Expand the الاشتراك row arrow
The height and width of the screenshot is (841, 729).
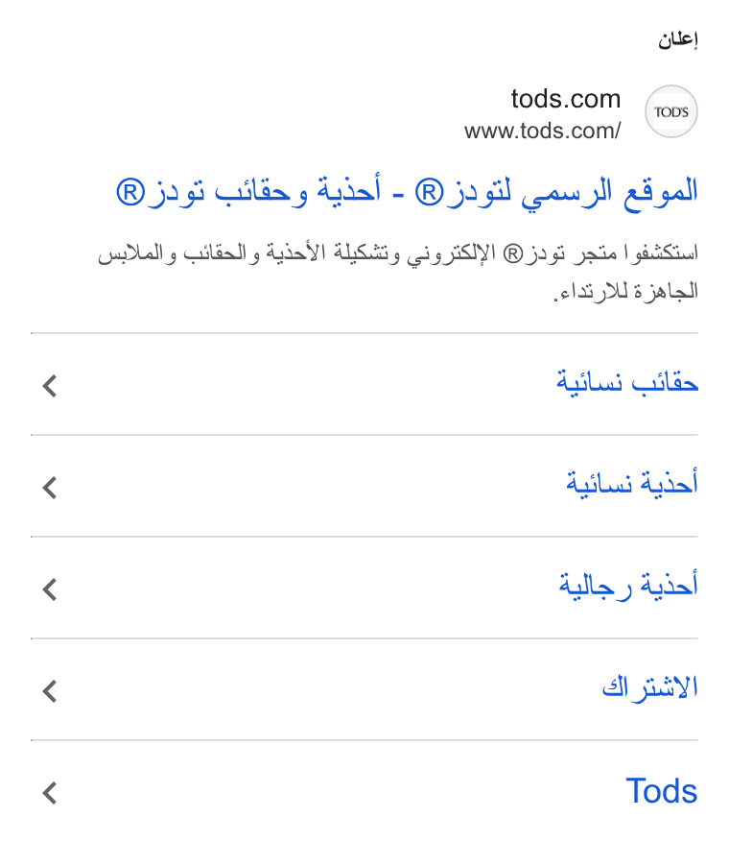pyautogui.click(x=50, y=691)
